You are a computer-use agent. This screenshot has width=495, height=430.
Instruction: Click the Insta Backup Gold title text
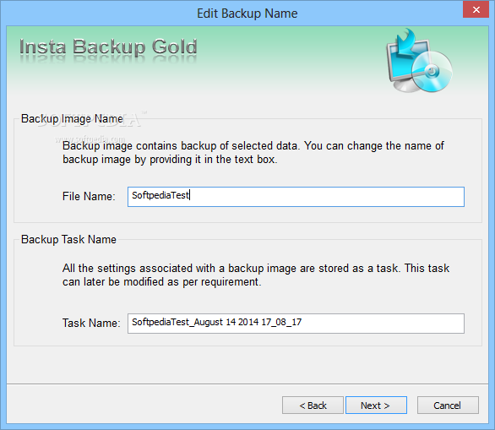(x=108, y=47)
